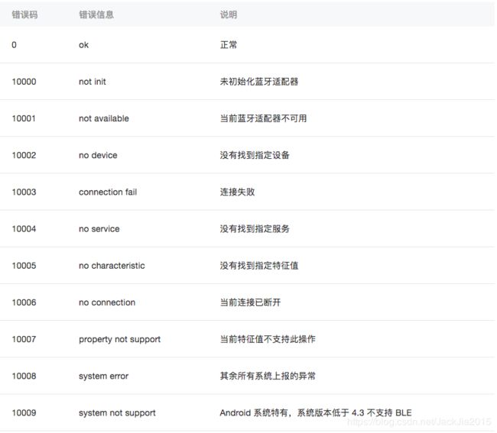
Task: Select error code 0 cell
Action: click(x=14, y=45)
